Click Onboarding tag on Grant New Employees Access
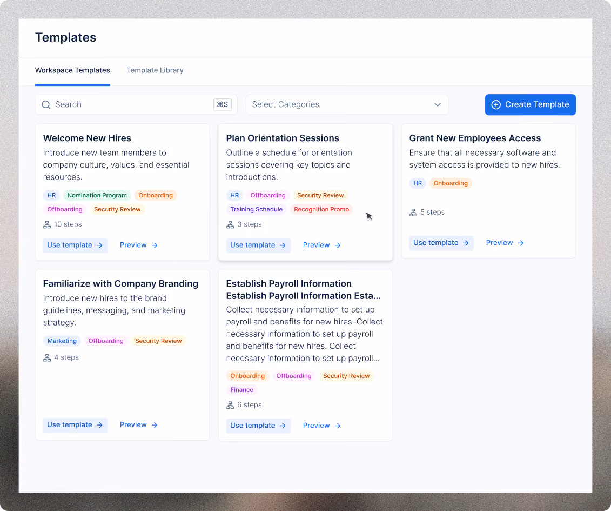 click(x=451, y=183)
